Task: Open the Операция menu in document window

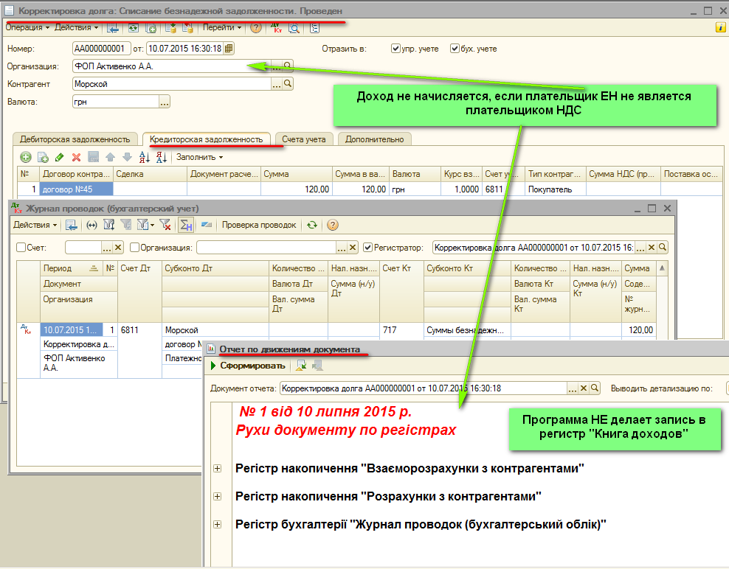Action: pyautogui.click(x=27, y=27)
